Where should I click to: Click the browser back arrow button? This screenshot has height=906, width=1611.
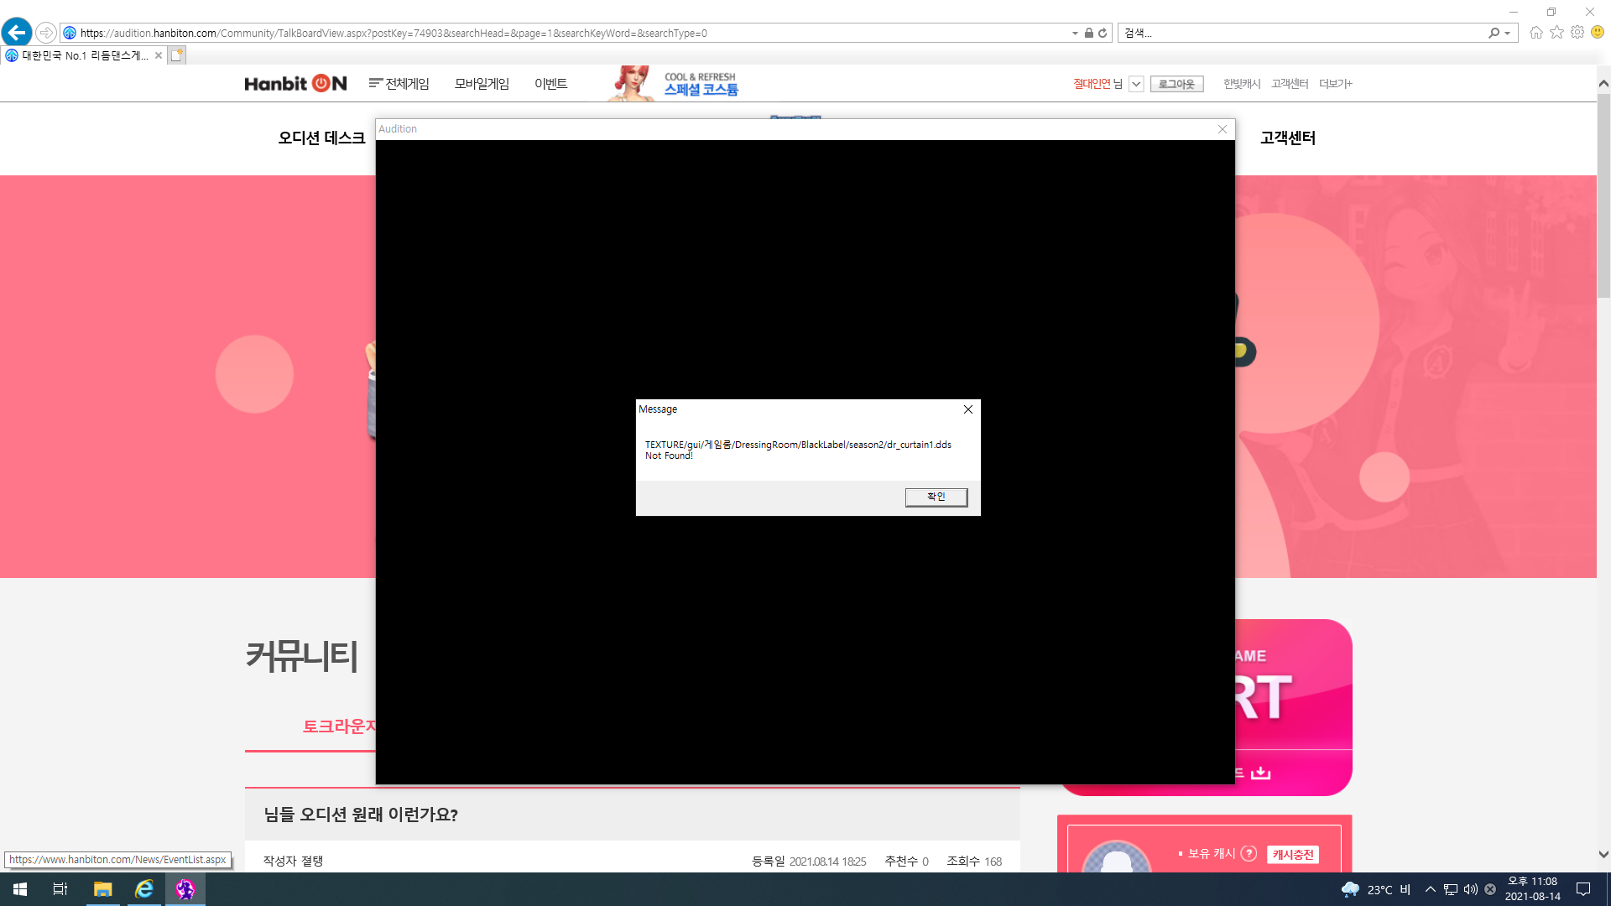tap(17, 33)
